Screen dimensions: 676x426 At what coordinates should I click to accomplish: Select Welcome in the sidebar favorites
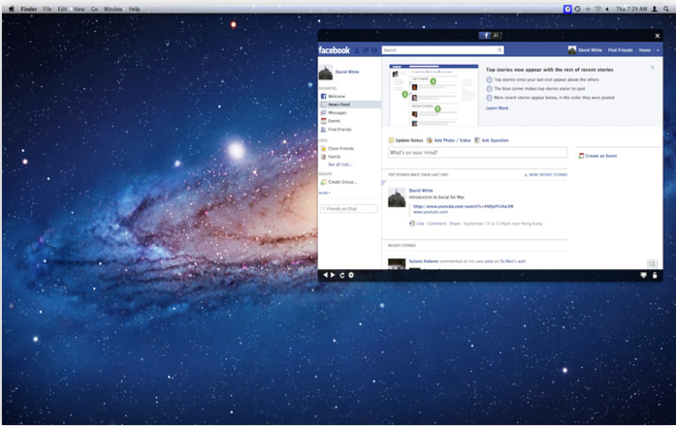click(x=337, y=97)
